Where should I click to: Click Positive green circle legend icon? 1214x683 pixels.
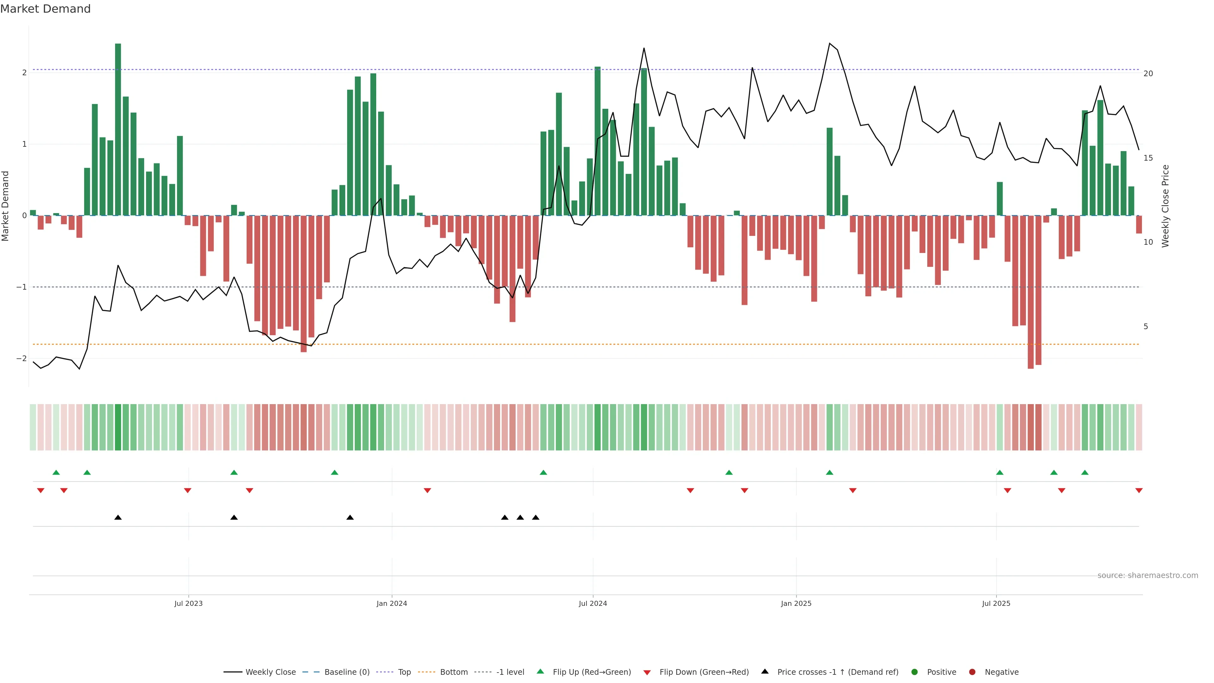point(915,672)
